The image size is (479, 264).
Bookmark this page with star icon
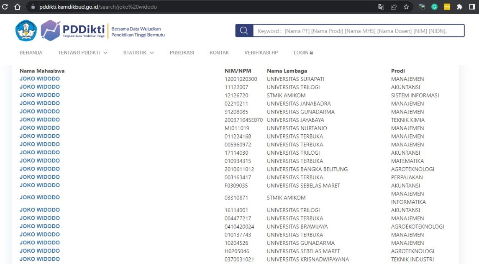406,7
